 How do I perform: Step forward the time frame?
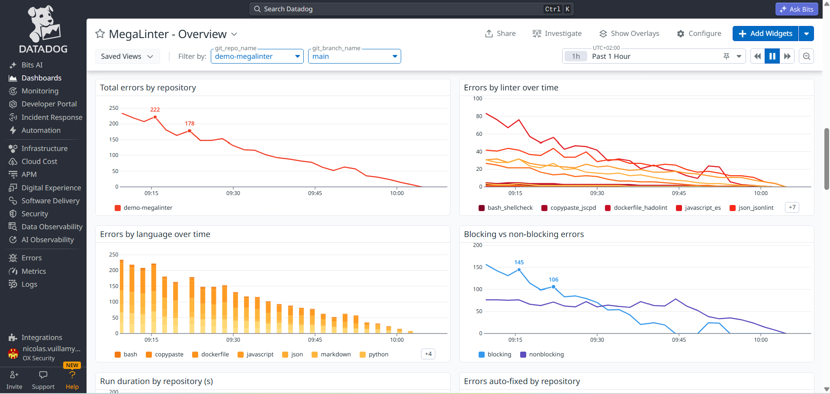coord(787,56)
